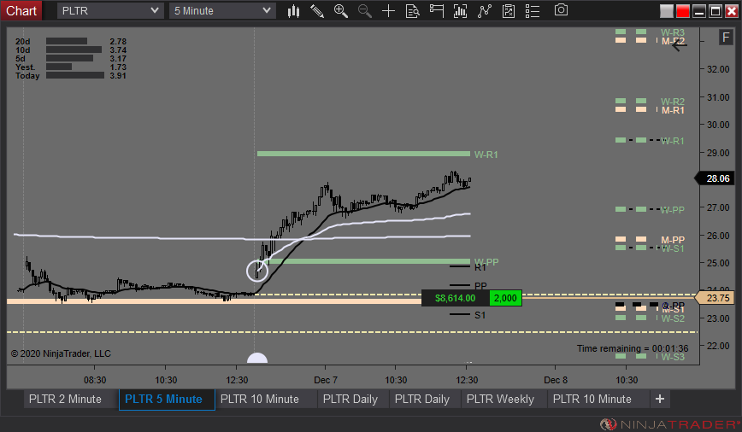742x432 pixels.
Task: Click the Time remaining text
Action: [633, 348]
